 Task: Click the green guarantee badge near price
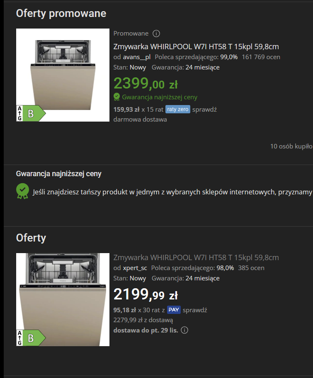pos(117,97)
